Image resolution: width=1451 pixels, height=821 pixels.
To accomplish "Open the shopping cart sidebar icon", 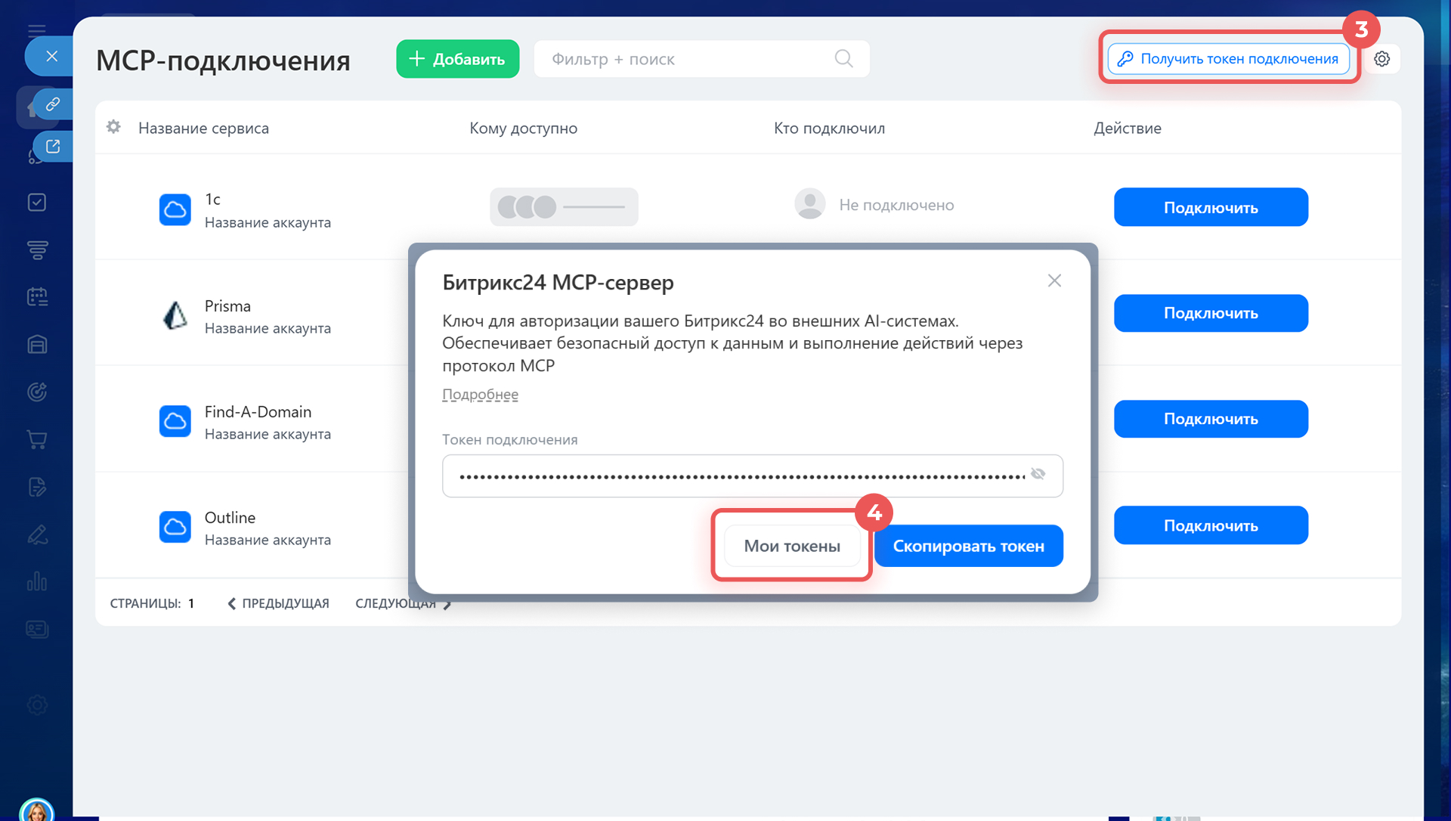I will pos(37,439).
